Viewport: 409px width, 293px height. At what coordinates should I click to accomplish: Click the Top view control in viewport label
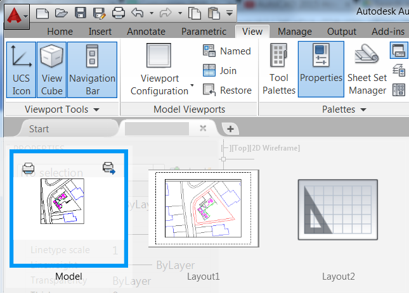point(240,148)
